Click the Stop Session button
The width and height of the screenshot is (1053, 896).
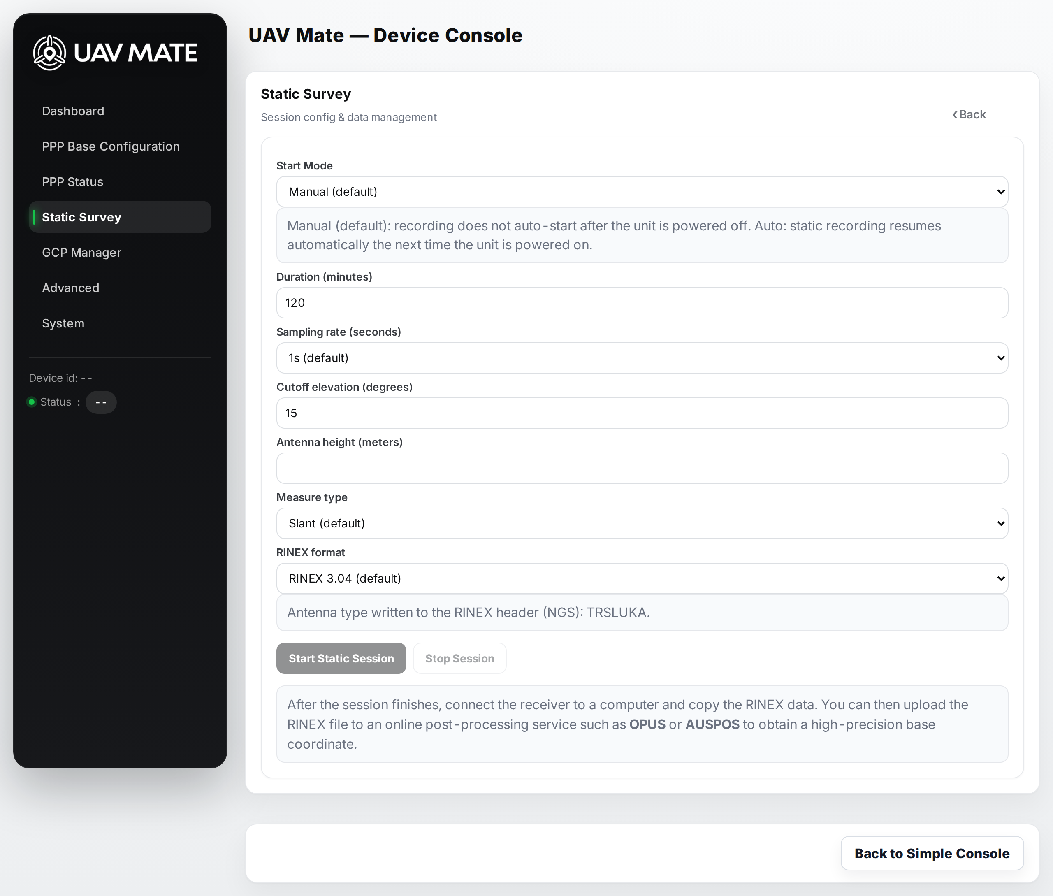459,658
